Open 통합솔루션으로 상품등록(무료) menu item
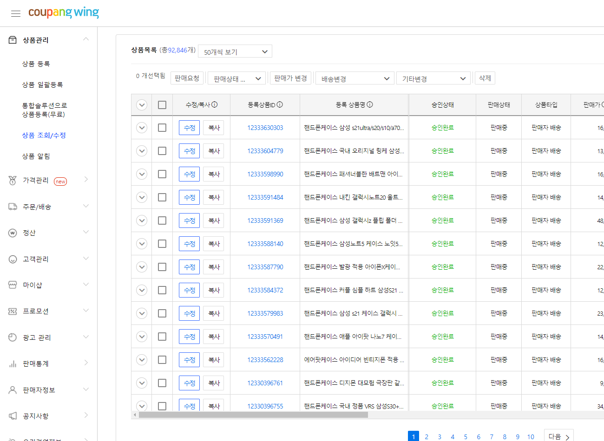The image size is (604, 441). click(45, 110)
